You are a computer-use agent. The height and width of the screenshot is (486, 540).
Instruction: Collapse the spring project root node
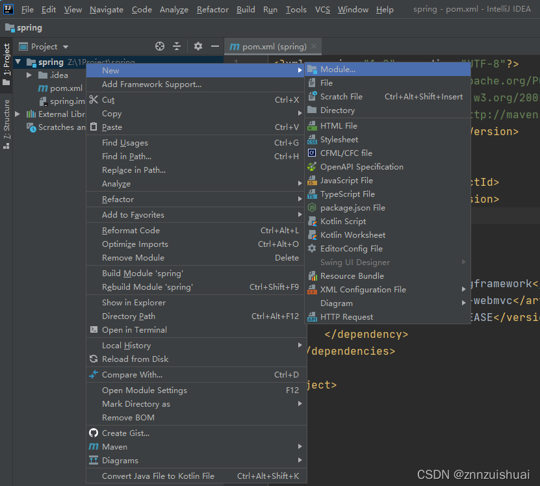[x=18, y=62]
